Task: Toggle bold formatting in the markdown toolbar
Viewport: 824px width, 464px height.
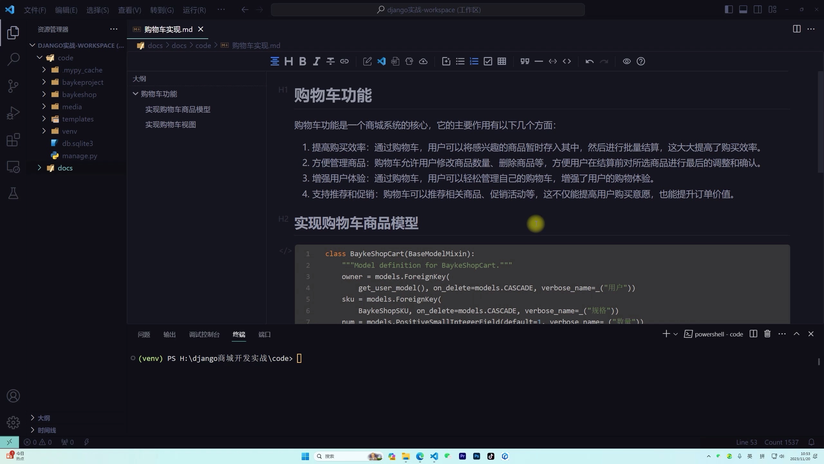Action: (303, 61)
